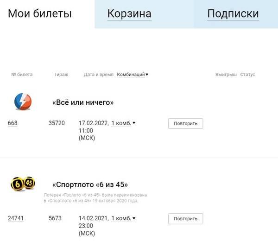Select the Мои билеты tab

coord(40,14)
